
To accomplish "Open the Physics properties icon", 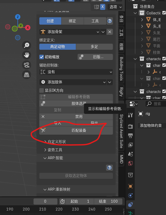I will pyautogui.click(x=130, y=195).
